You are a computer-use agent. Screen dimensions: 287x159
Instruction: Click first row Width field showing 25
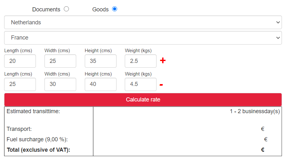[60, 61]
